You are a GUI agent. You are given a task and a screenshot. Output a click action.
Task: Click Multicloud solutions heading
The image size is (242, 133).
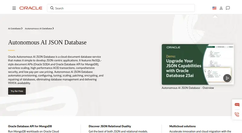click(x=182, y=126)
